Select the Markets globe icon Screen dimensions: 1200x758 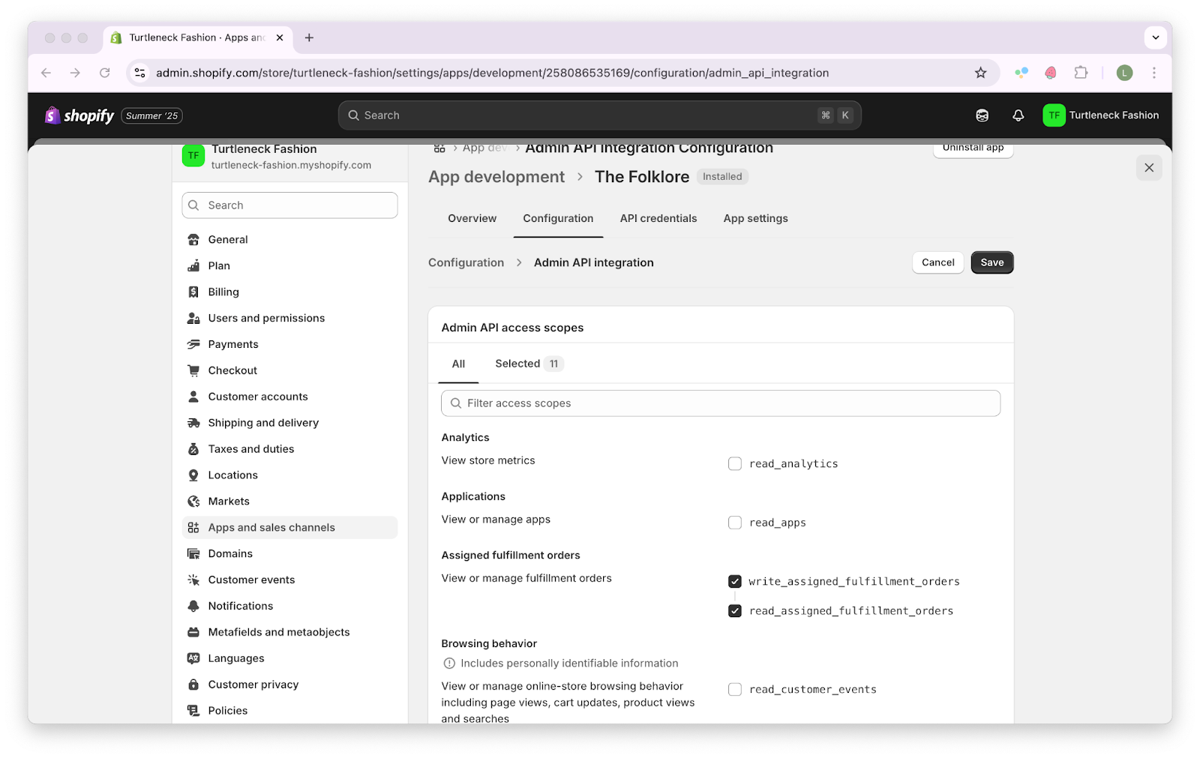tap(193, 502)
